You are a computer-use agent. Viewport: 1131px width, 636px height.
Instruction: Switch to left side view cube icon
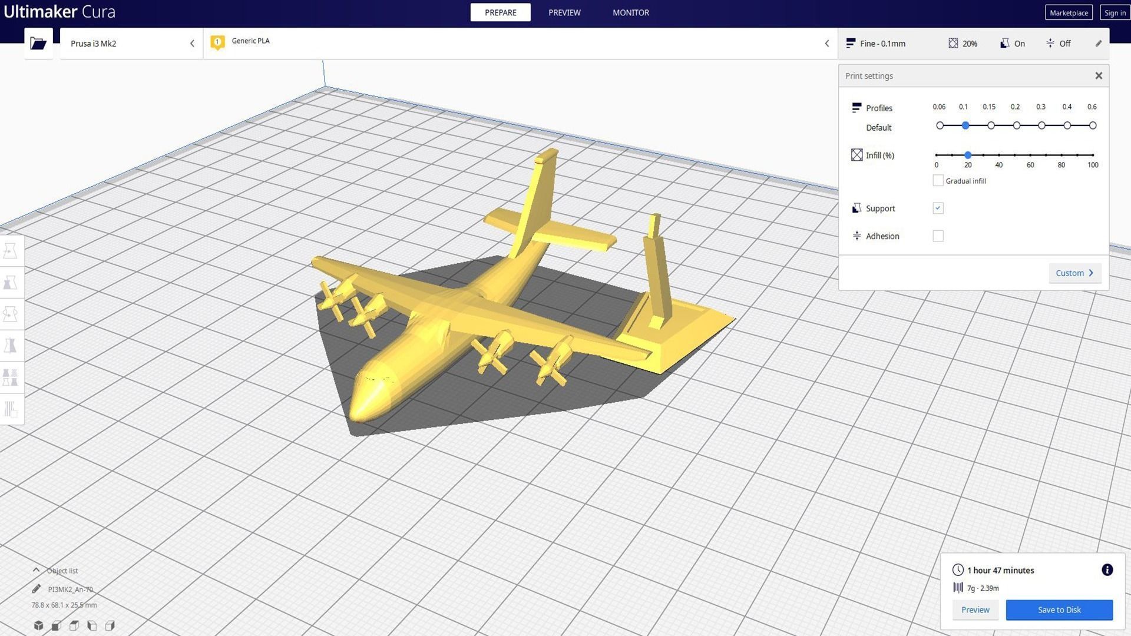click(x=92, y=625)
